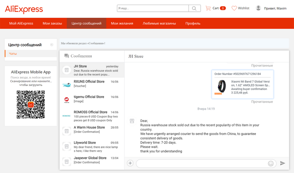
Task: Open the ROMOSS Official Store conversation
Action: tap(92, 116)
